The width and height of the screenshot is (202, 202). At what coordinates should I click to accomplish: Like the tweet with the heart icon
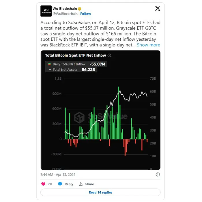tap(43, 184)
